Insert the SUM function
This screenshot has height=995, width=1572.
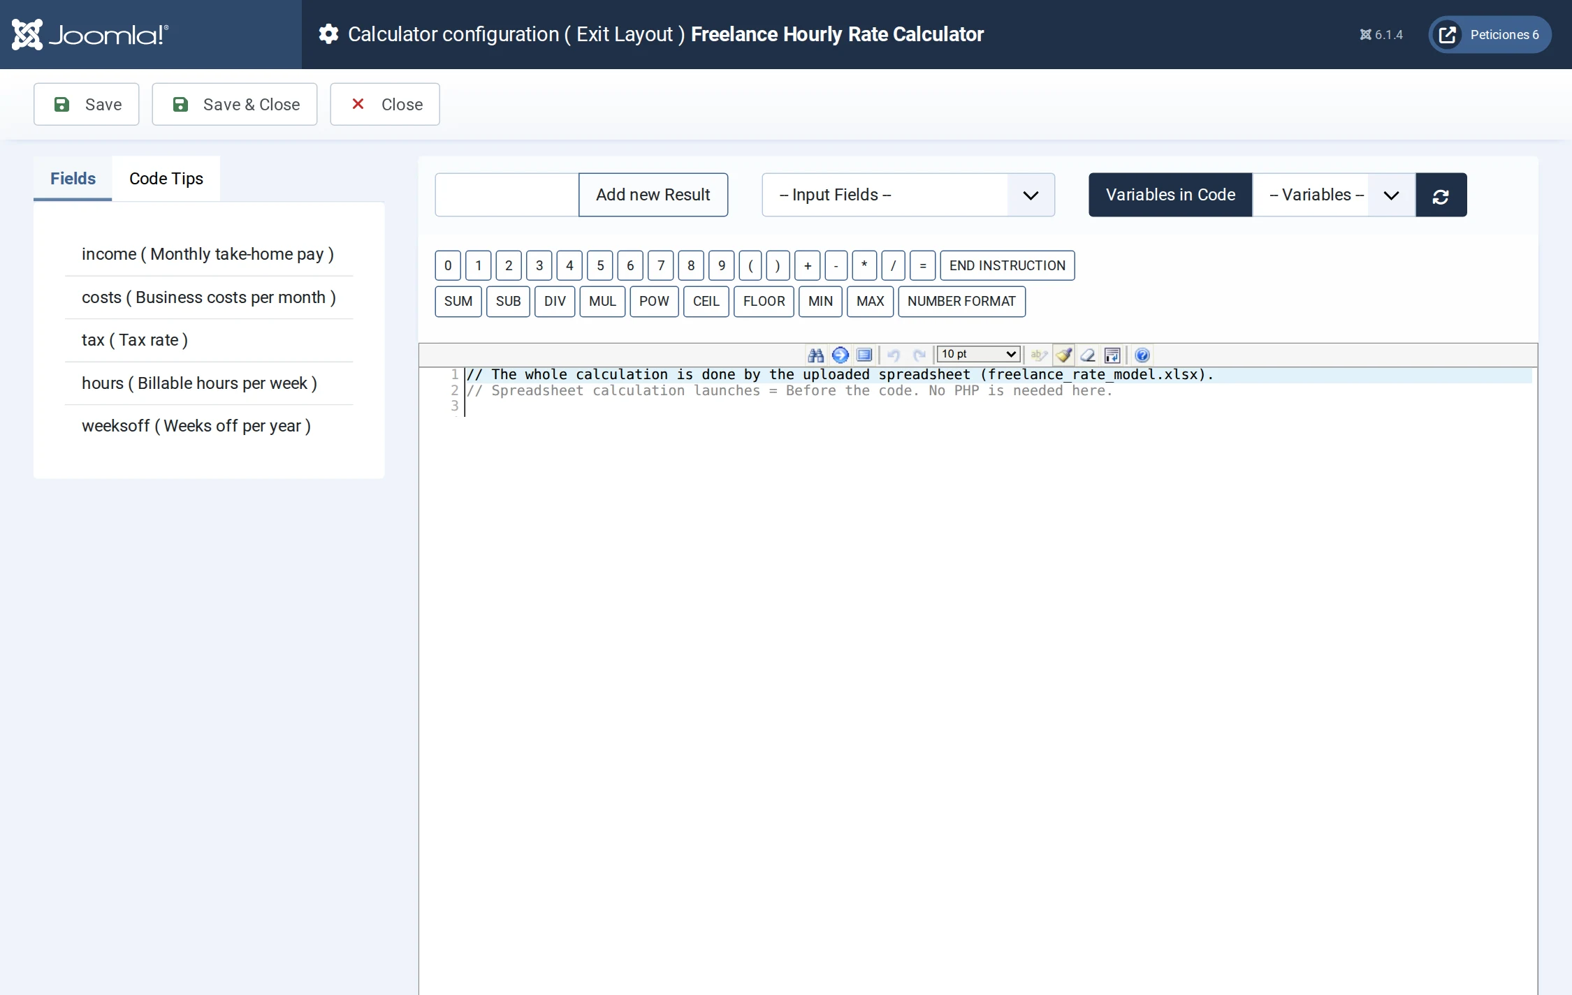click(458, 302)
